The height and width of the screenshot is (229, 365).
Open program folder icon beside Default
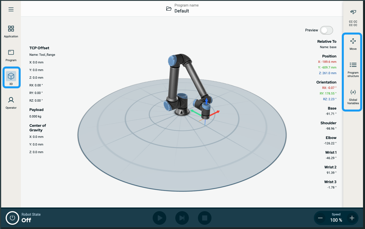[x=169, y=8]
